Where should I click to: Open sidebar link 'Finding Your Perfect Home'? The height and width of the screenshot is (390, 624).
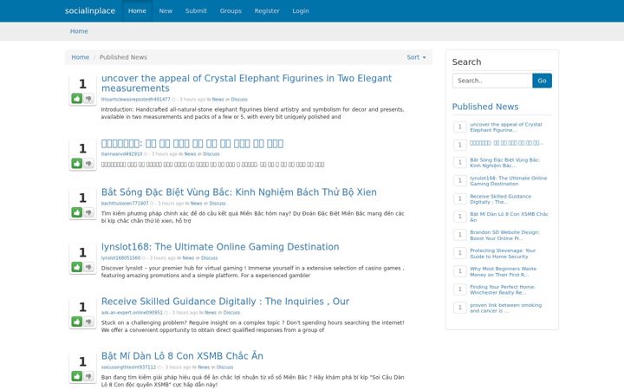(x=502, y=289)
